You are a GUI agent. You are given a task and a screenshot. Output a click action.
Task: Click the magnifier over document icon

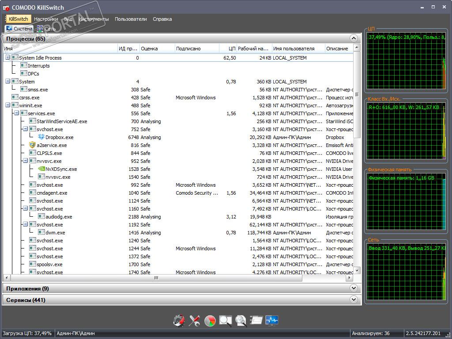tap(241, 321)
